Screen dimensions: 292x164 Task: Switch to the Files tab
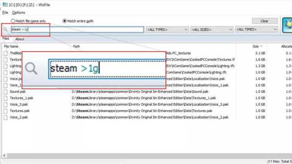6,38
